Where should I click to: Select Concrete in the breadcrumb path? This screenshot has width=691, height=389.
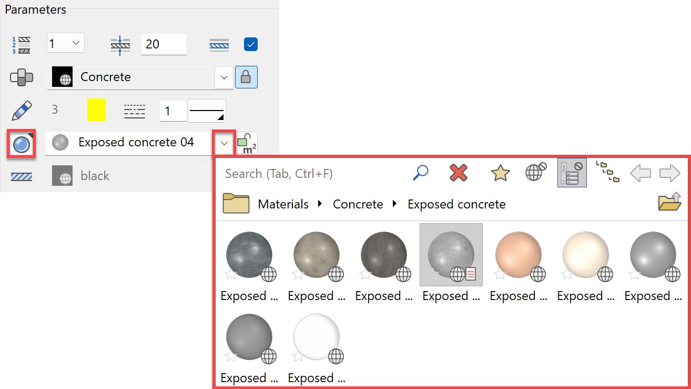tap(358, 204)
